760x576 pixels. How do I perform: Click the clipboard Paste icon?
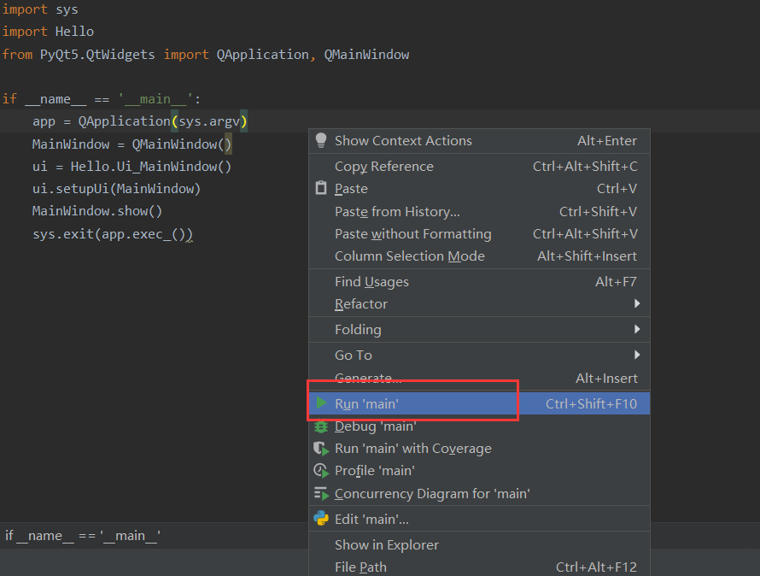coord(321,189)
